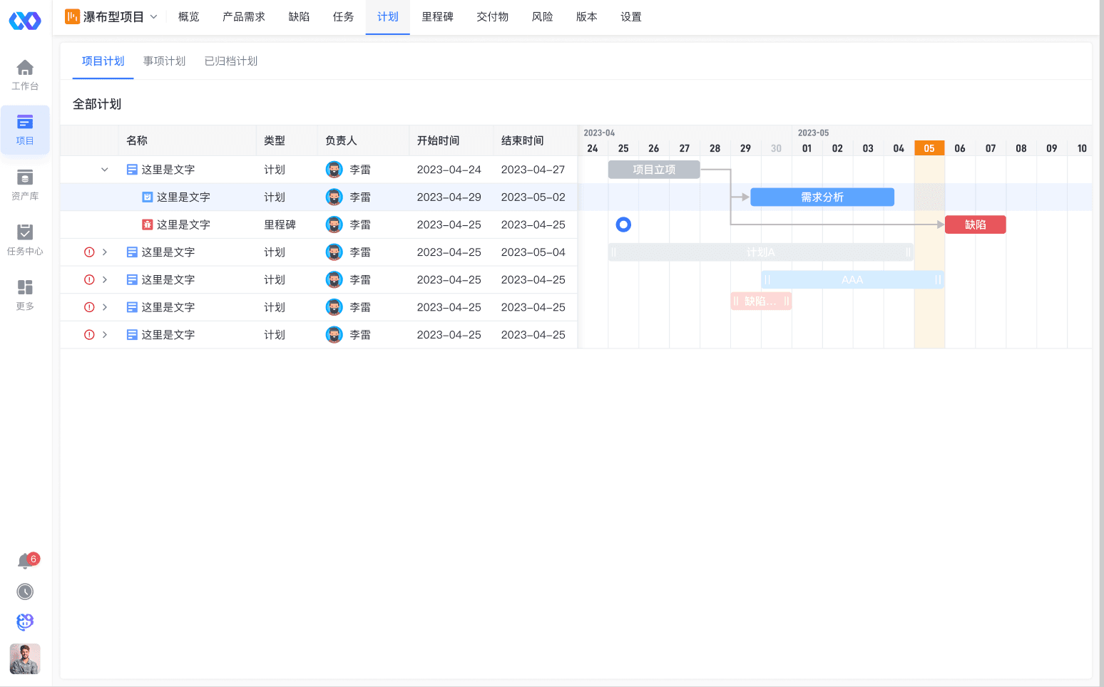The width and height of the screenshot is (1104, 687).
Task: Switch to the 里程碑 top tab
Action: 437,17
